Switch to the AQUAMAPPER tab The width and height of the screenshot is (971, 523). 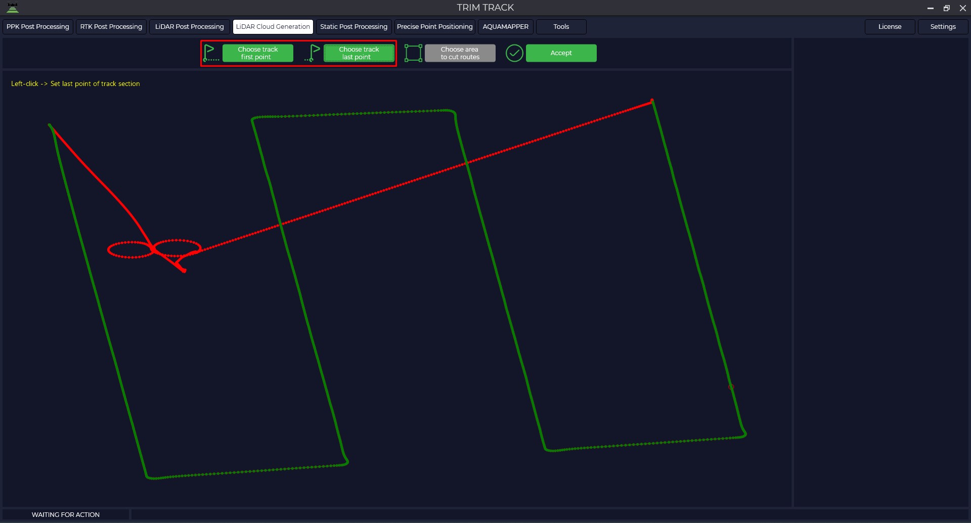[506, 27]
